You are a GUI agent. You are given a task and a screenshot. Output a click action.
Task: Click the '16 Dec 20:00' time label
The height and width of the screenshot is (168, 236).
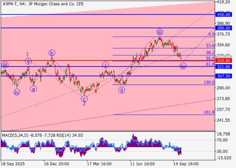coord(56,164)
